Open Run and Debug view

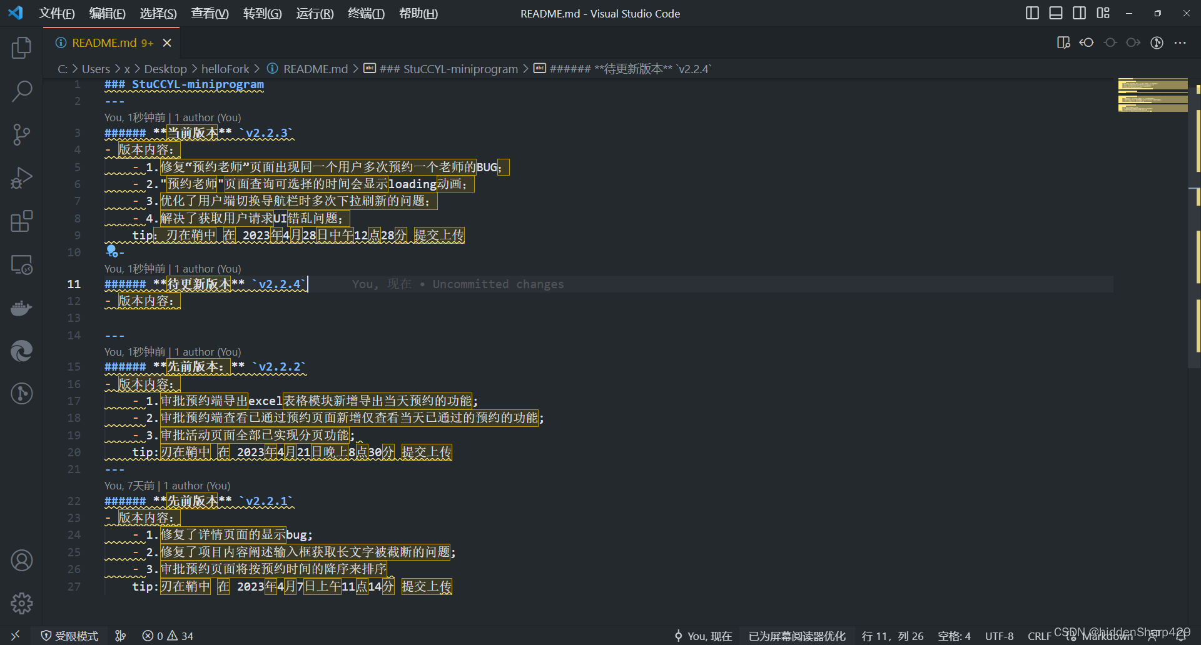(21, 177)
